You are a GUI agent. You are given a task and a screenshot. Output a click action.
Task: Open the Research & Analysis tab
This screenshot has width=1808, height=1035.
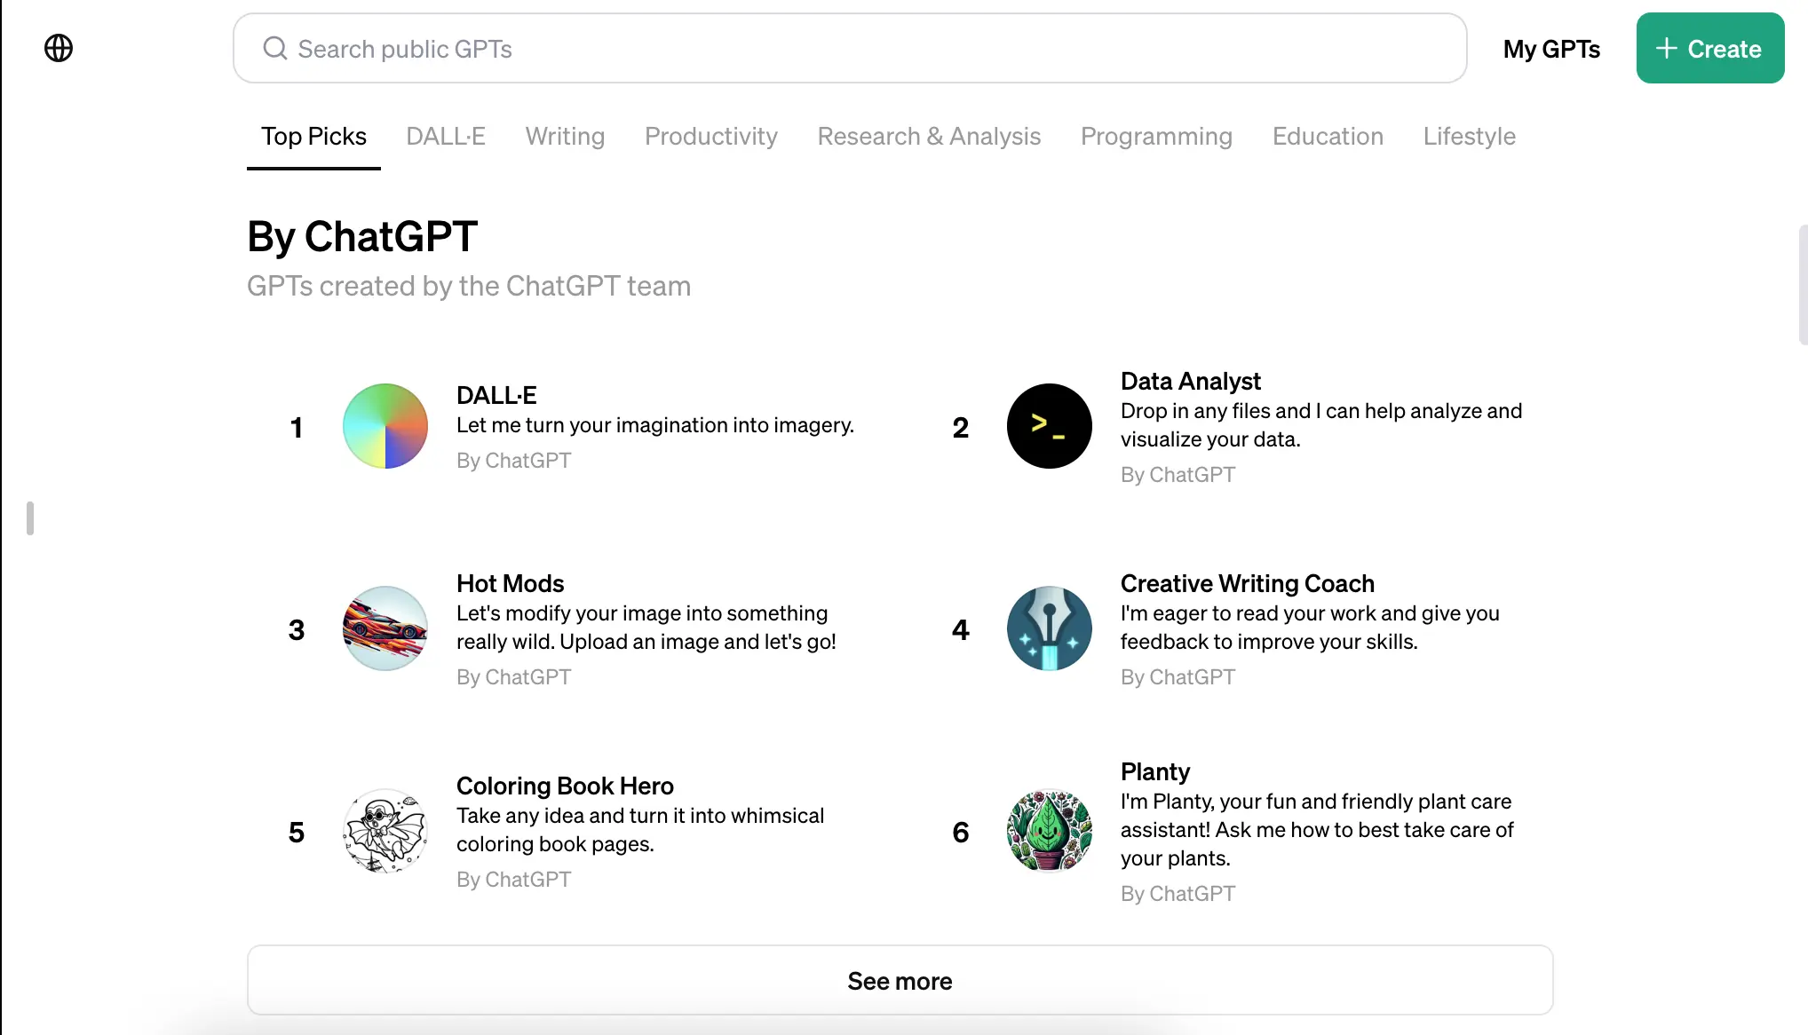tap(929, 136)
